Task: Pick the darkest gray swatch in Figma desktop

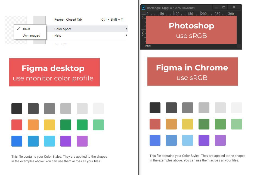Action: tap(17, 109)
